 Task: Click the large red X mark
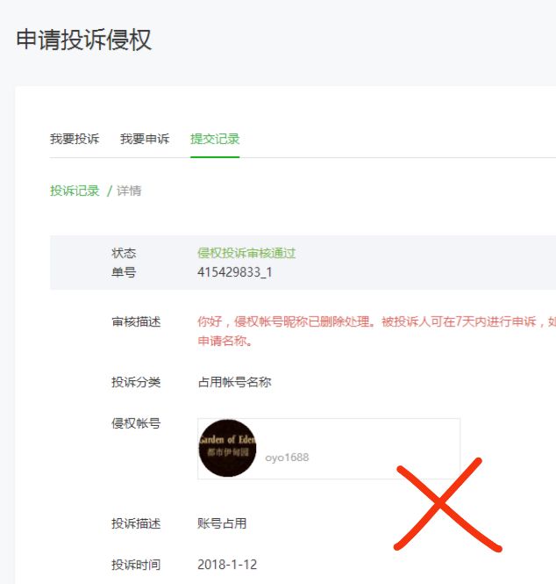point(448,504)
